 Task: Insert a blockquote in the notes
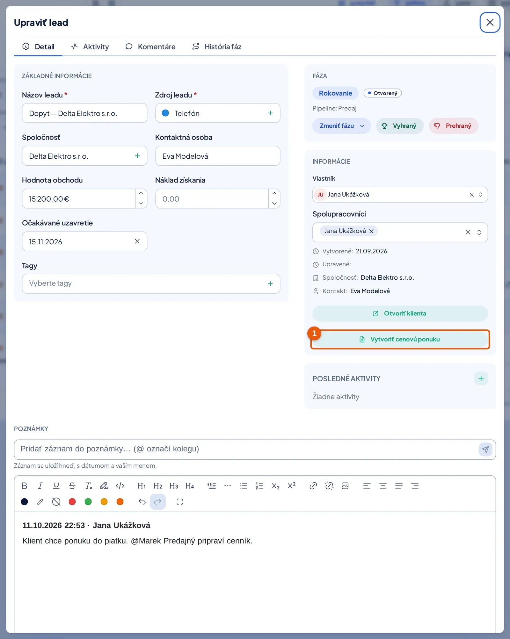212,486
